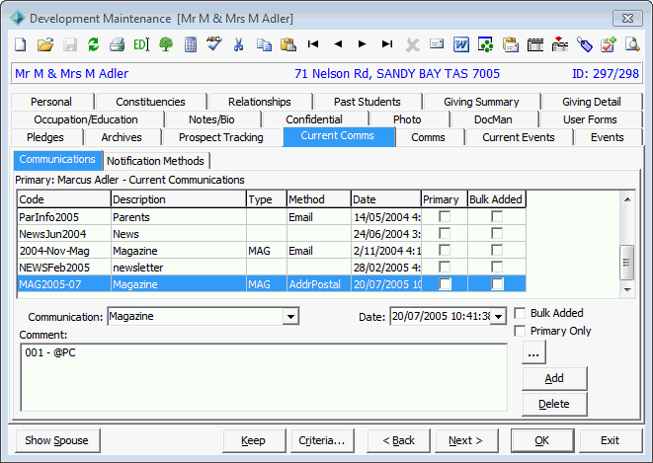This screenshot has height=463, width=653.
Task: Click the Print toolbar icon
Action: [117, 44]
